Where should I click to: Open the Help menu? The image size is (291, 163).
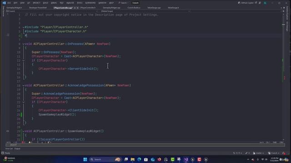tap(111, 3)
